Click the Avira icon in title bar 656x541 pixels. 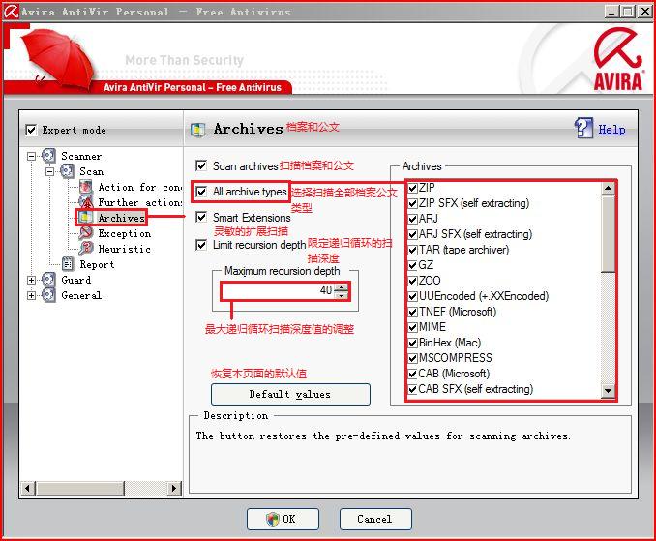[11, 12]
